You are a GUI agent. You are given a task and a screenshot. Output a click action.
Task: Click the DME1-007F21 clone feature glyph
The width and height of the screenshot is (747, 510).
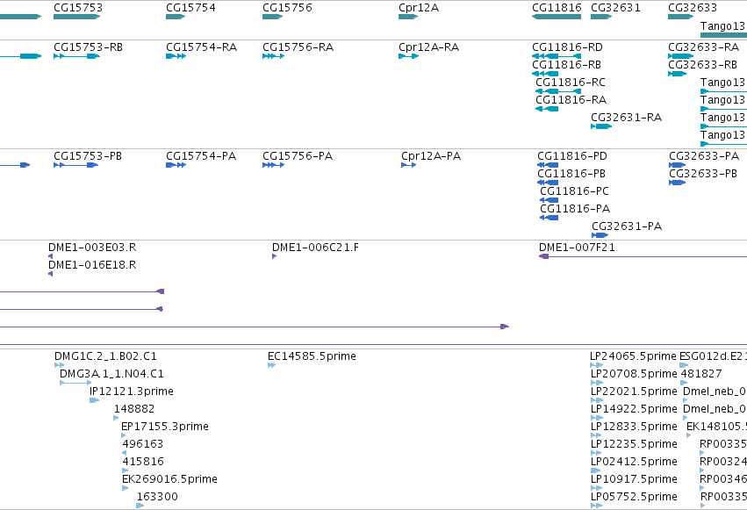643,256
